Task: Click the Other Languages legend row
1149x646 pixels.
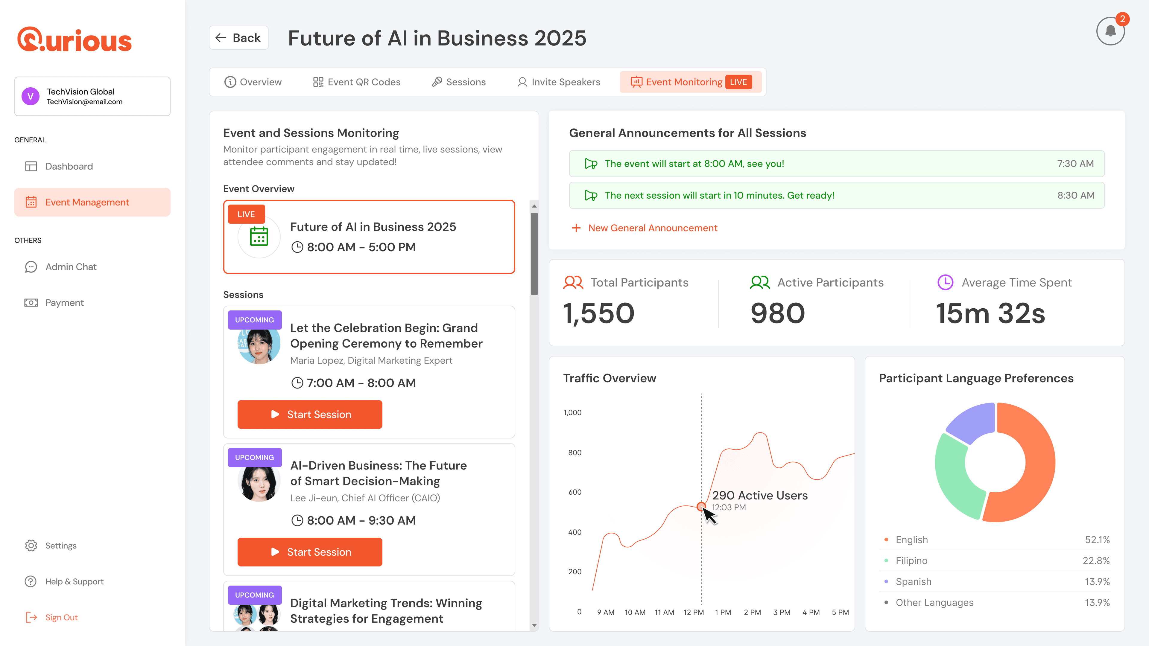Action: (x=995, y=602)
